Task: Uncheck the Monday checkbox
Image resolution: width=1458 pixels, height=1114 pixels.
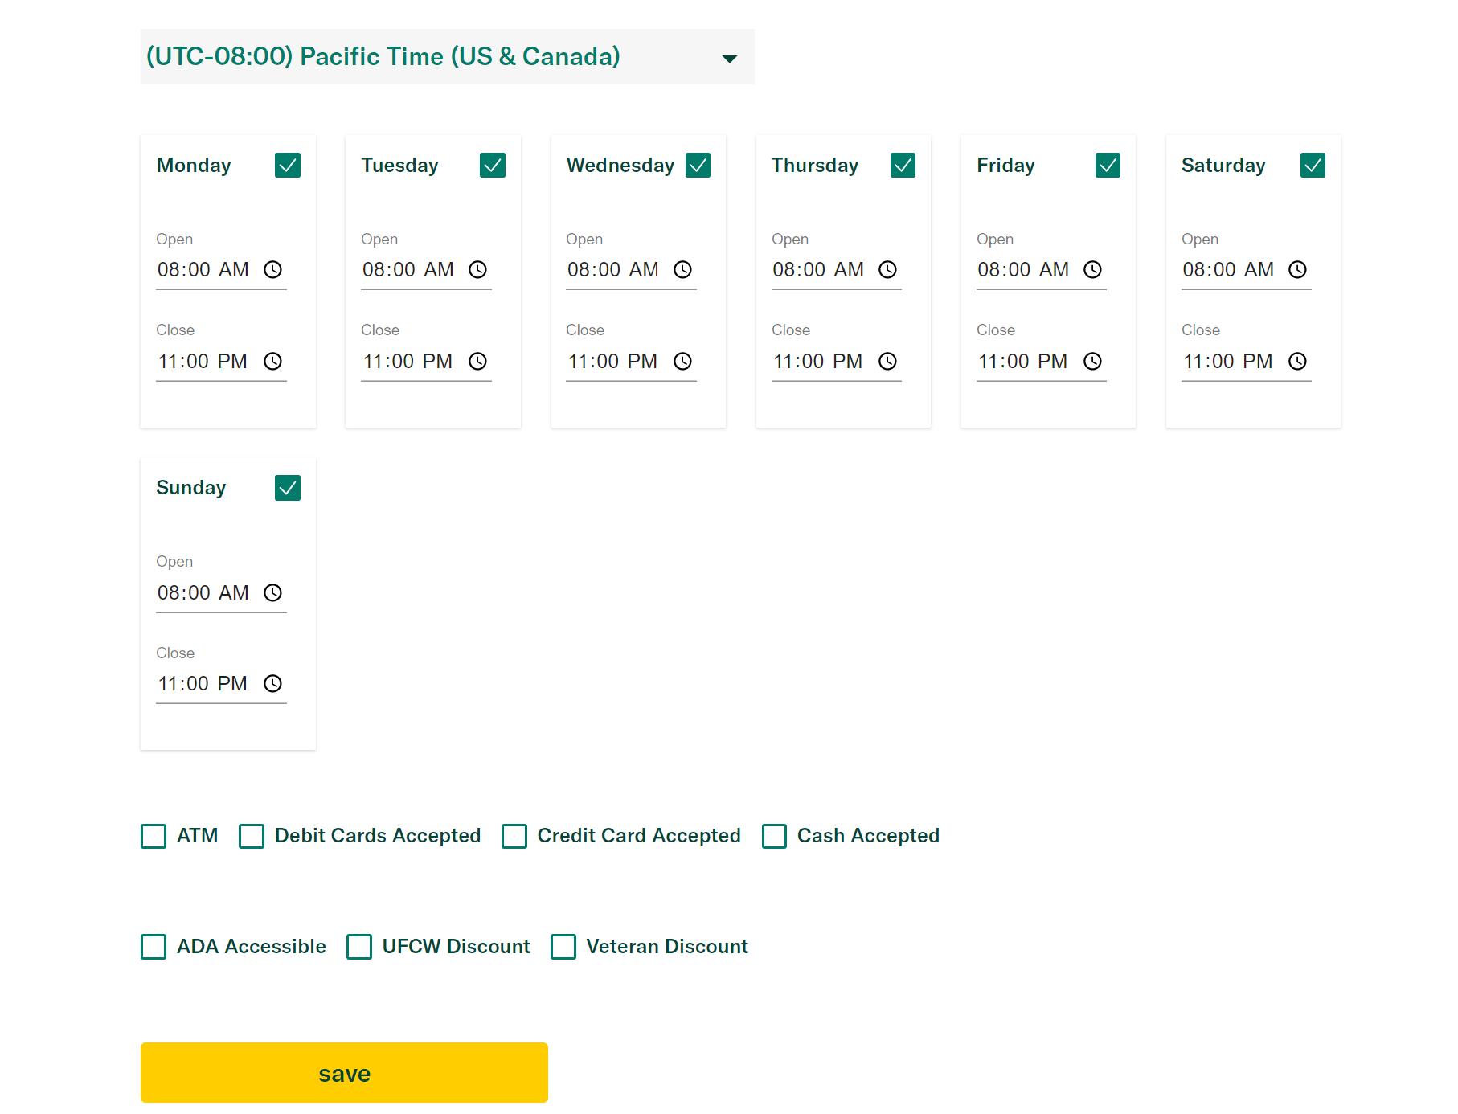Action: click(288, 165)
